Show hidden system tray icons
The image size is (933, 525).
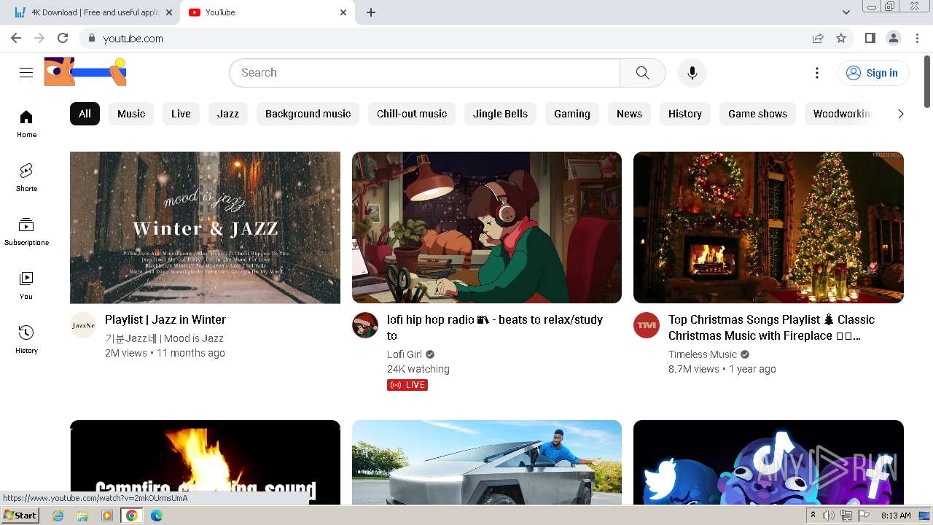point(813,516)
